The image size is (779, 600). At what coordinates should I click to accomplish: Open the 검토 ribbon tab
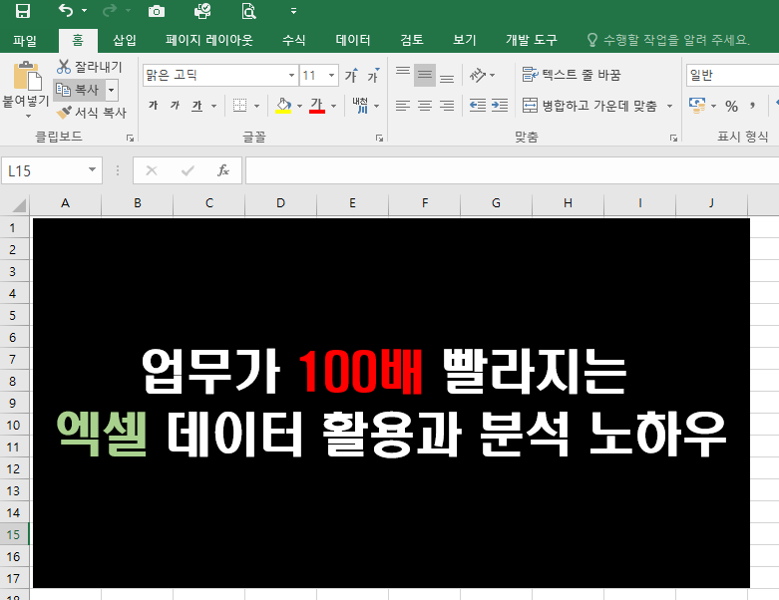(412, 40)
